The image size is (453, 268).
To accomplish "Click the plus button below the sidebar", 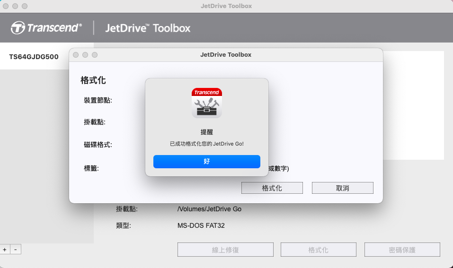I will point(5,250).
